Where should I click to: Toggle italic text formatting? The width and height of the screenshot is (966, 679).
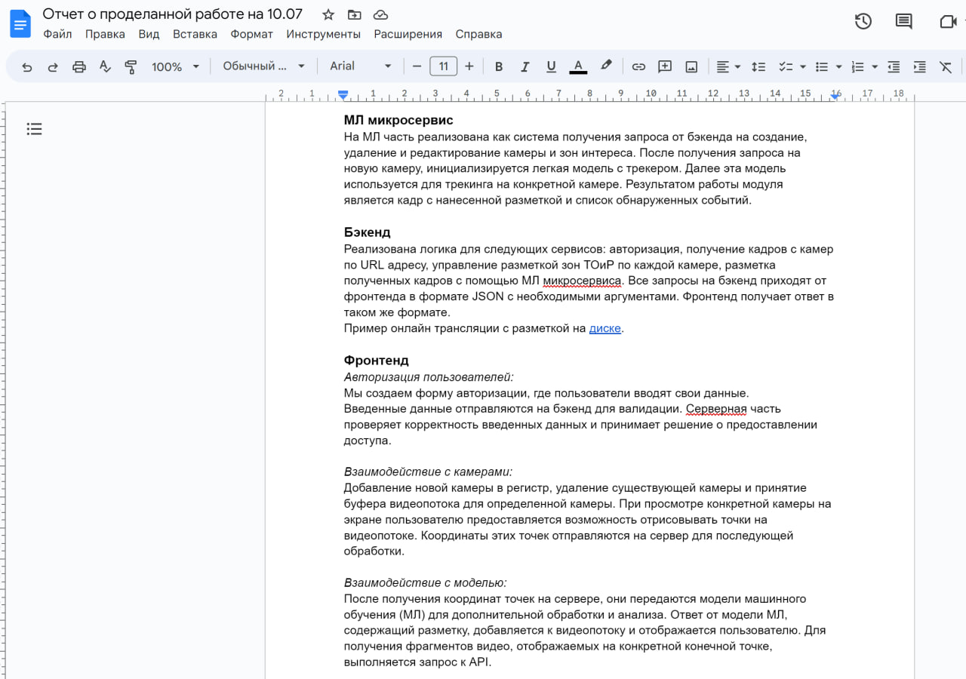coord(525,67)
